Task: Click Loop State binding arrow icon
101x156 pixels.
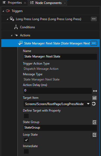Action: (94, 135)
